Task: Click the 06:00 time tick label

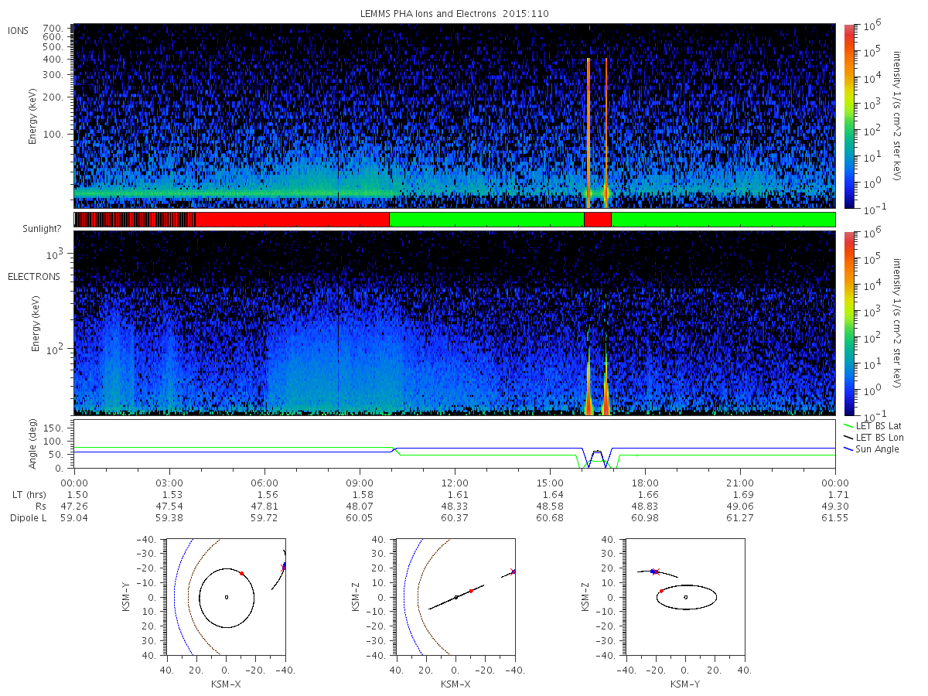Action: point(264,483)
